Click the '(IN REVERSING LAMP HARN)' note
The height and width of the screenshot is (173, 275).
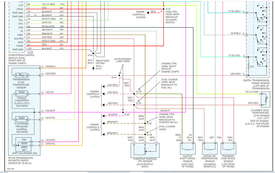(123, 60)
